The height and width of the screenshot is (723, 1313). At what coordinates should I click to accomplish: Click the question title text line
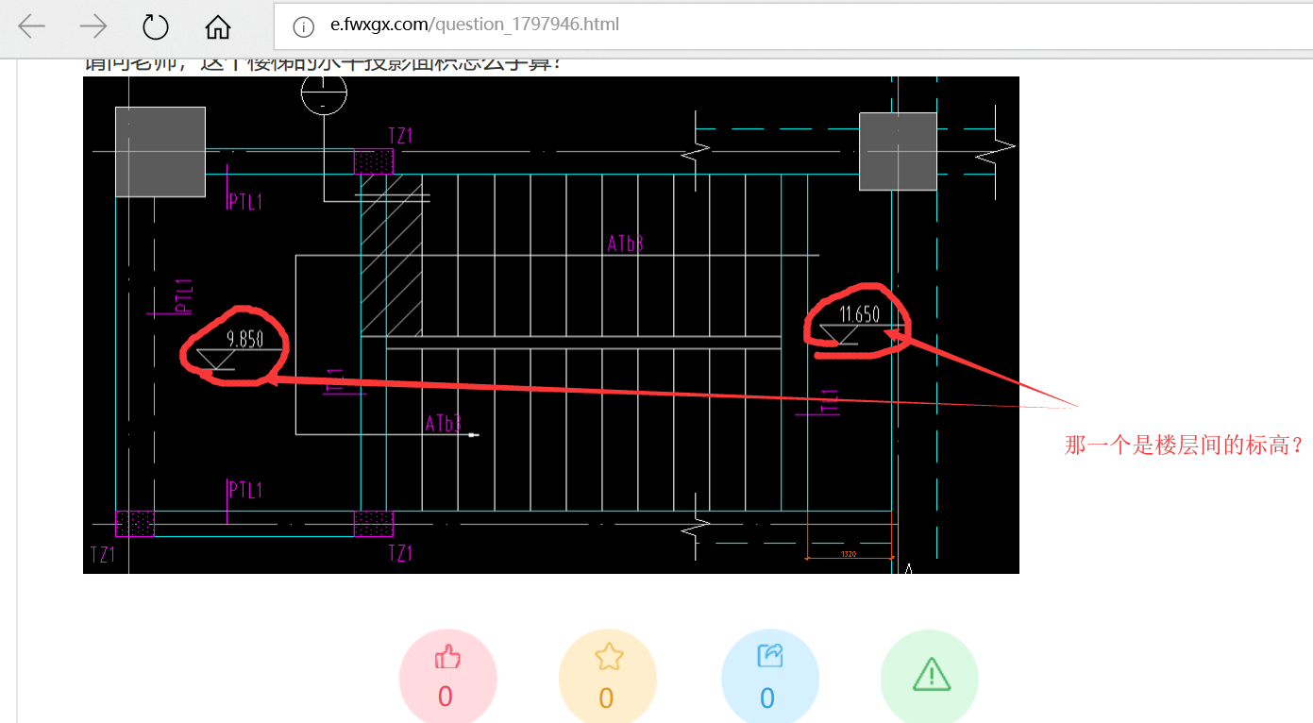pos(325,64)
